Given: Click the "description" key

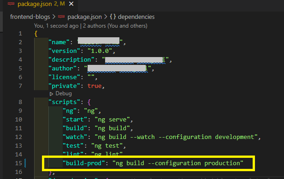Looking at the screenshot, I should pos(71,60).
